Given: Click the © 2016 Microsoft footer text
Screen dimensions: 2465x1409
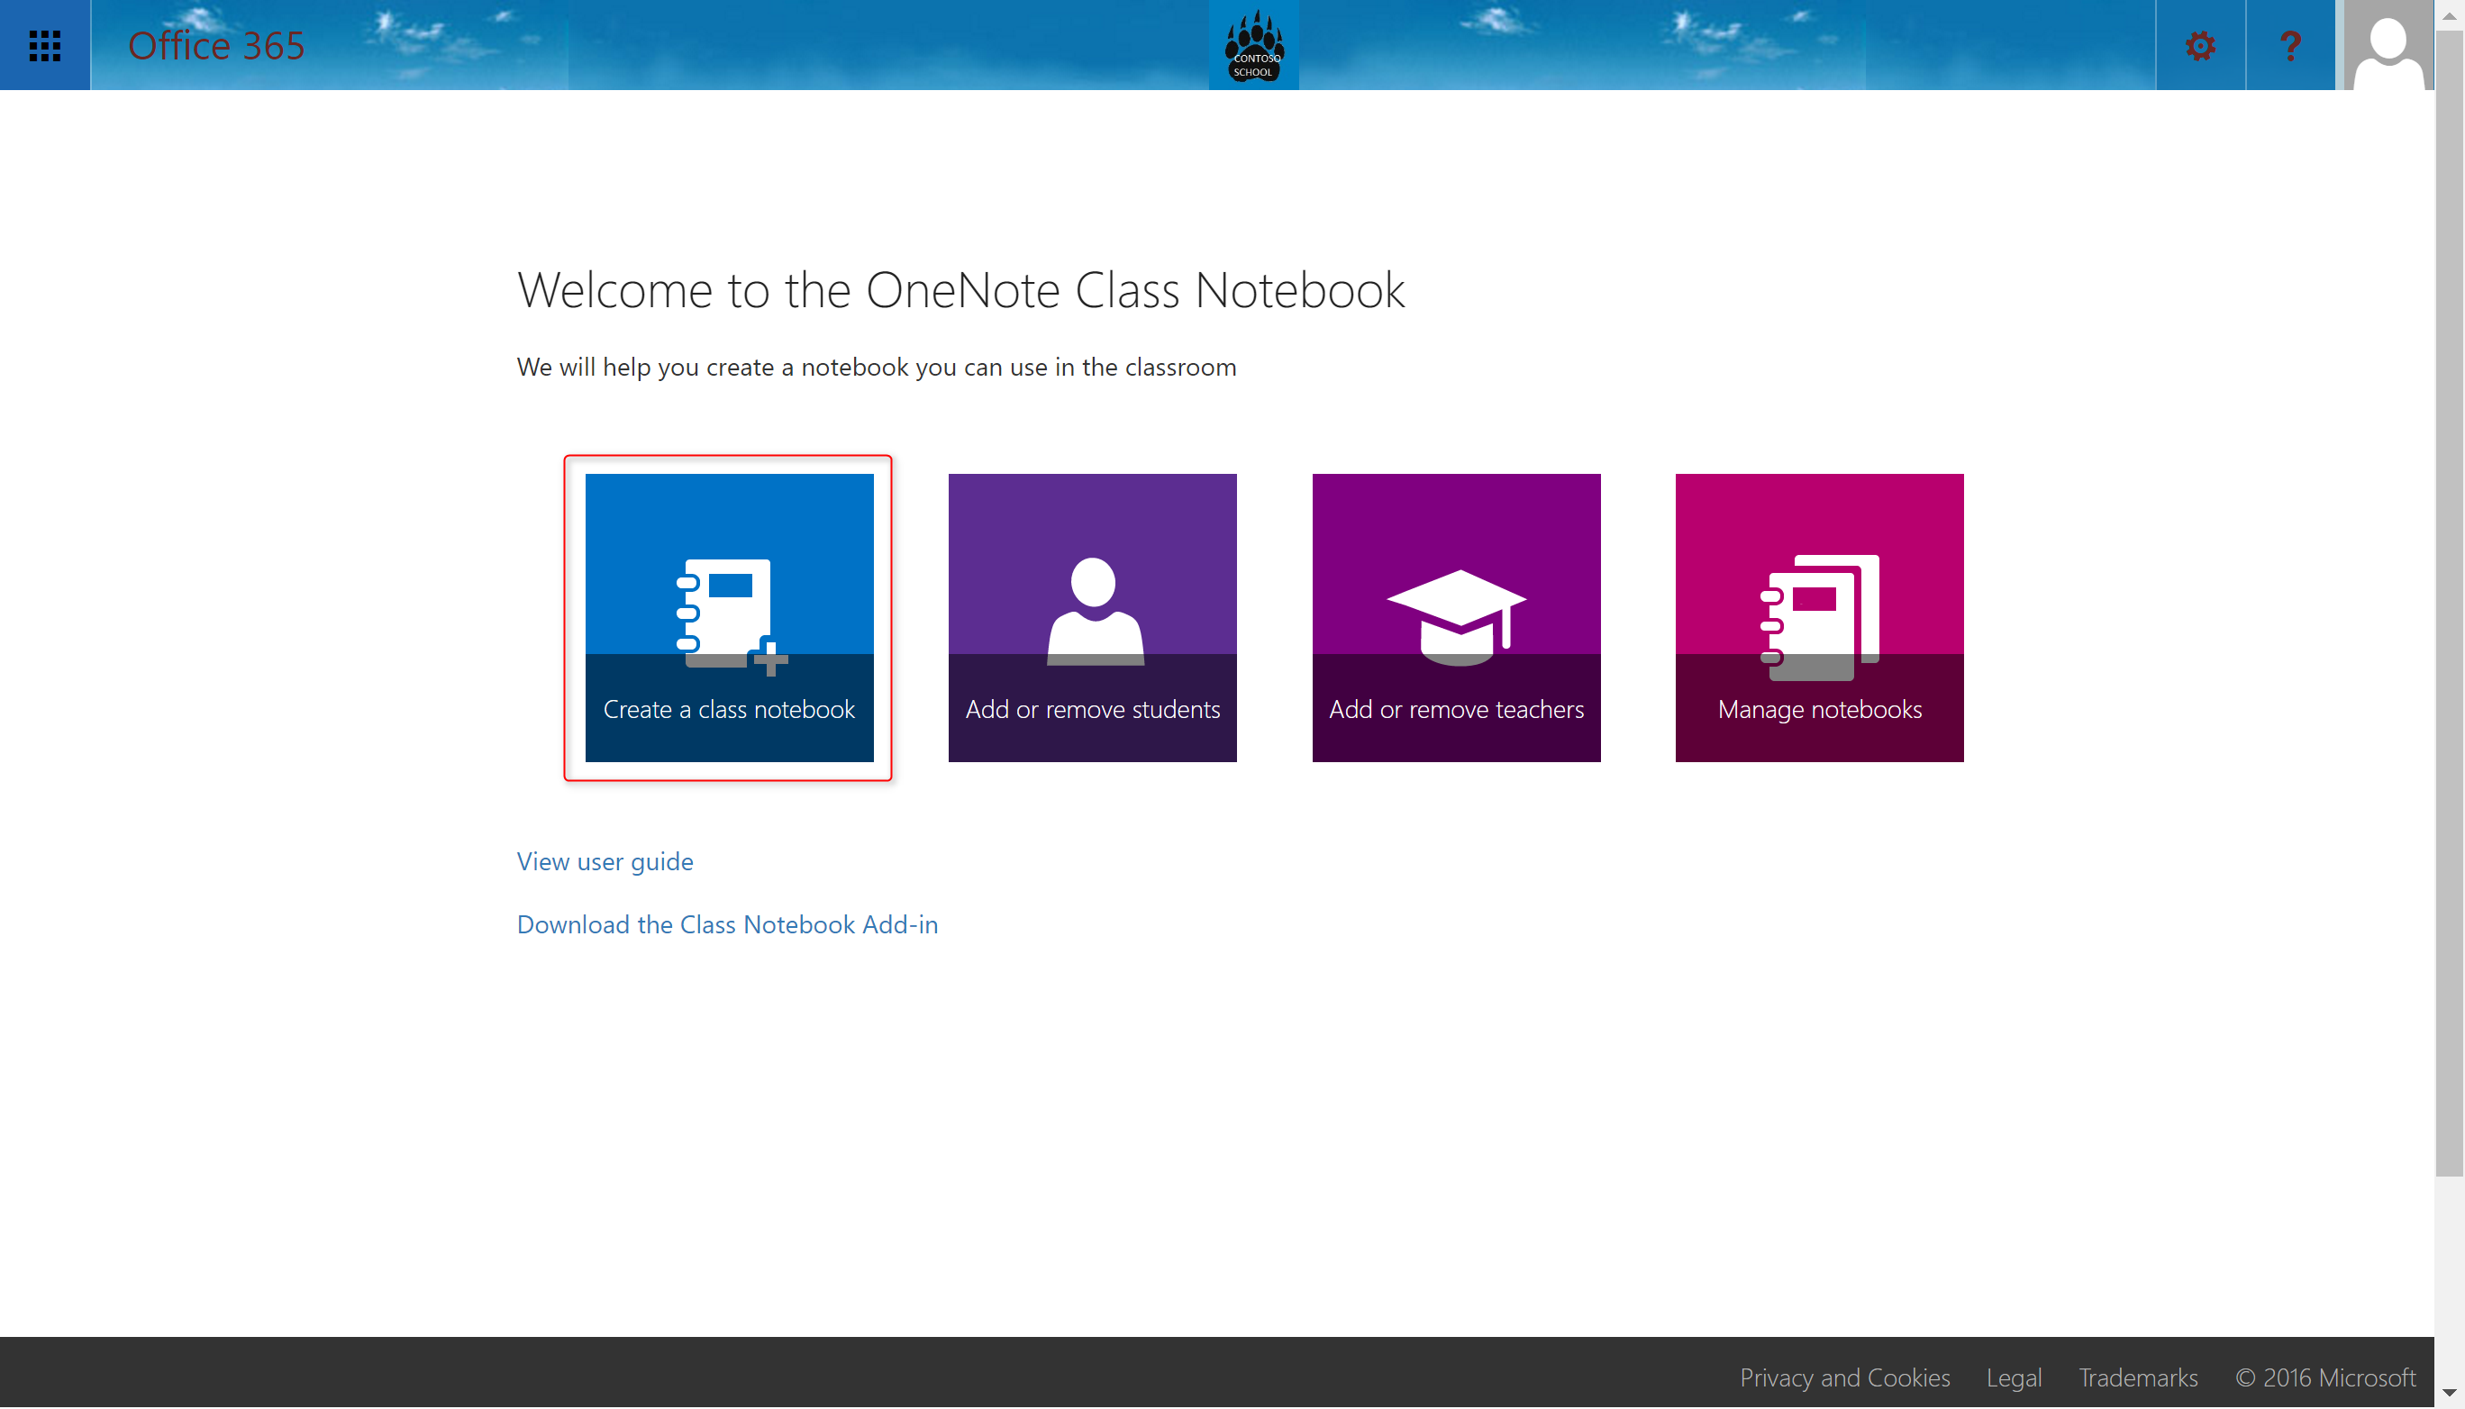Looking at the screenshot, I should click(x=2325, y=1377).
